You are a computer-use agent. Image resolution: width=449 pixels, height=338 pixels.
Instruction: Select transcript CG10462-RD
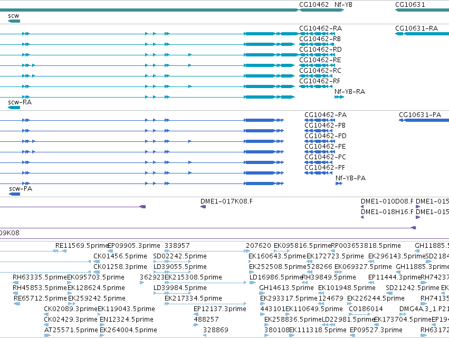pos(320,50)
